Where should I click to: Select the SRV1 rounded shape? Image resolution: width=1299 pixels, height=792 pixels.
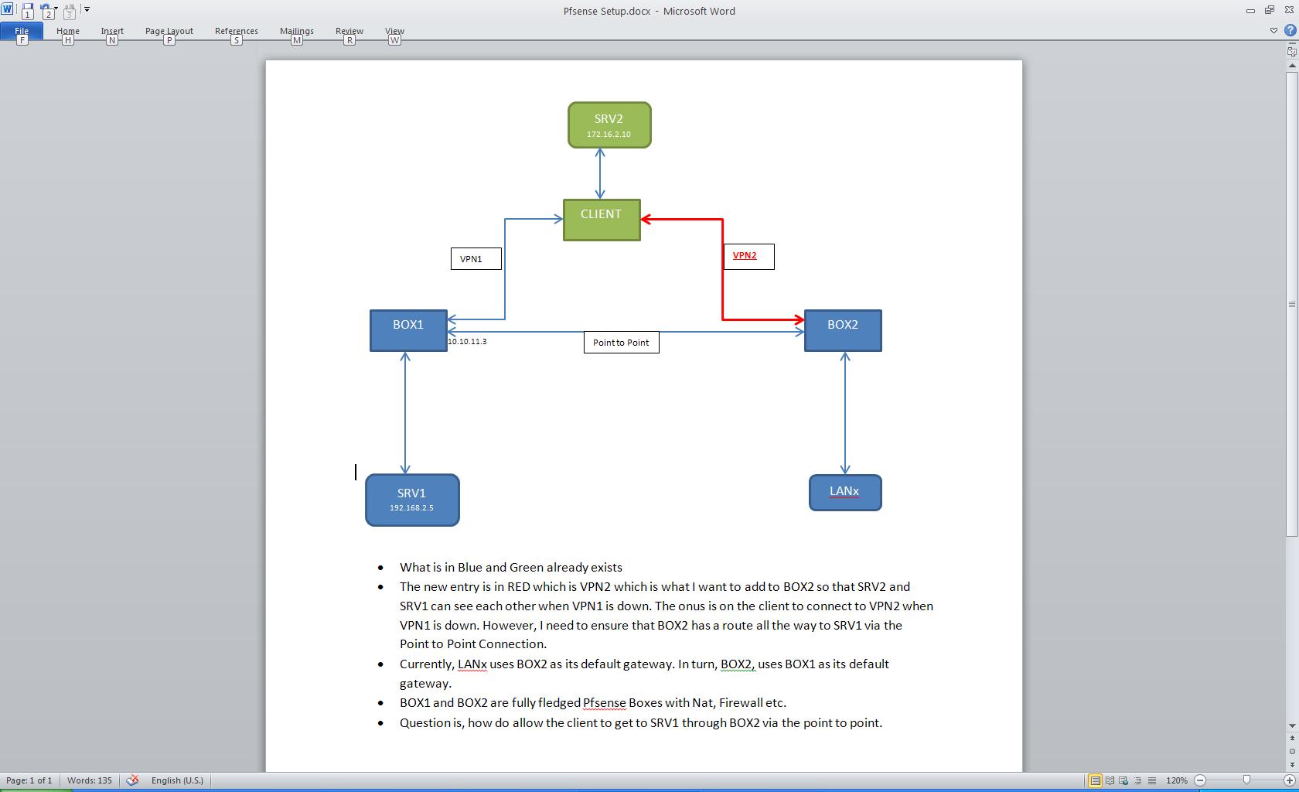pyautogui.click(x=412, y=500)
